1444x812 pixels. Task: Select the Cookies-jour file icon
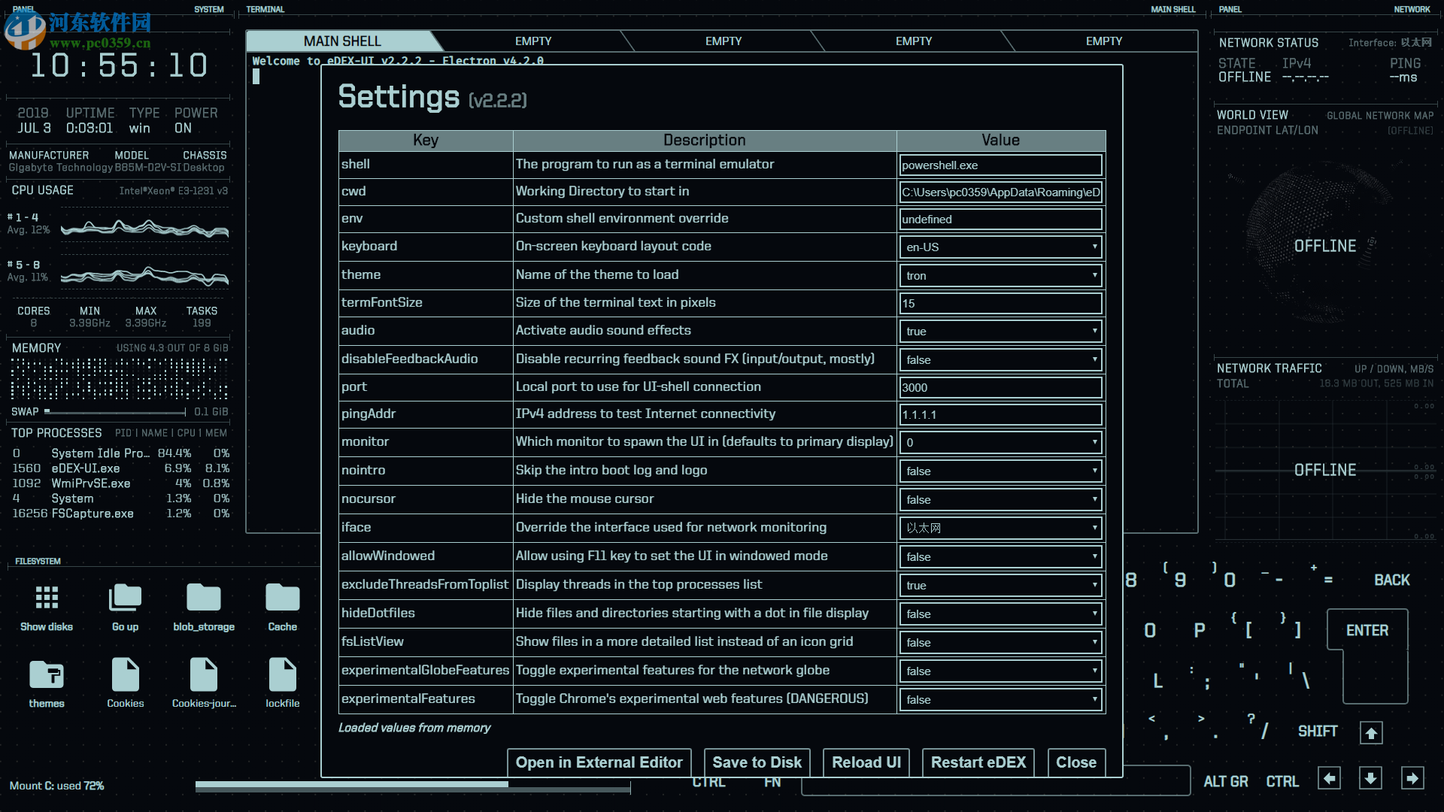tap(204, 675)
